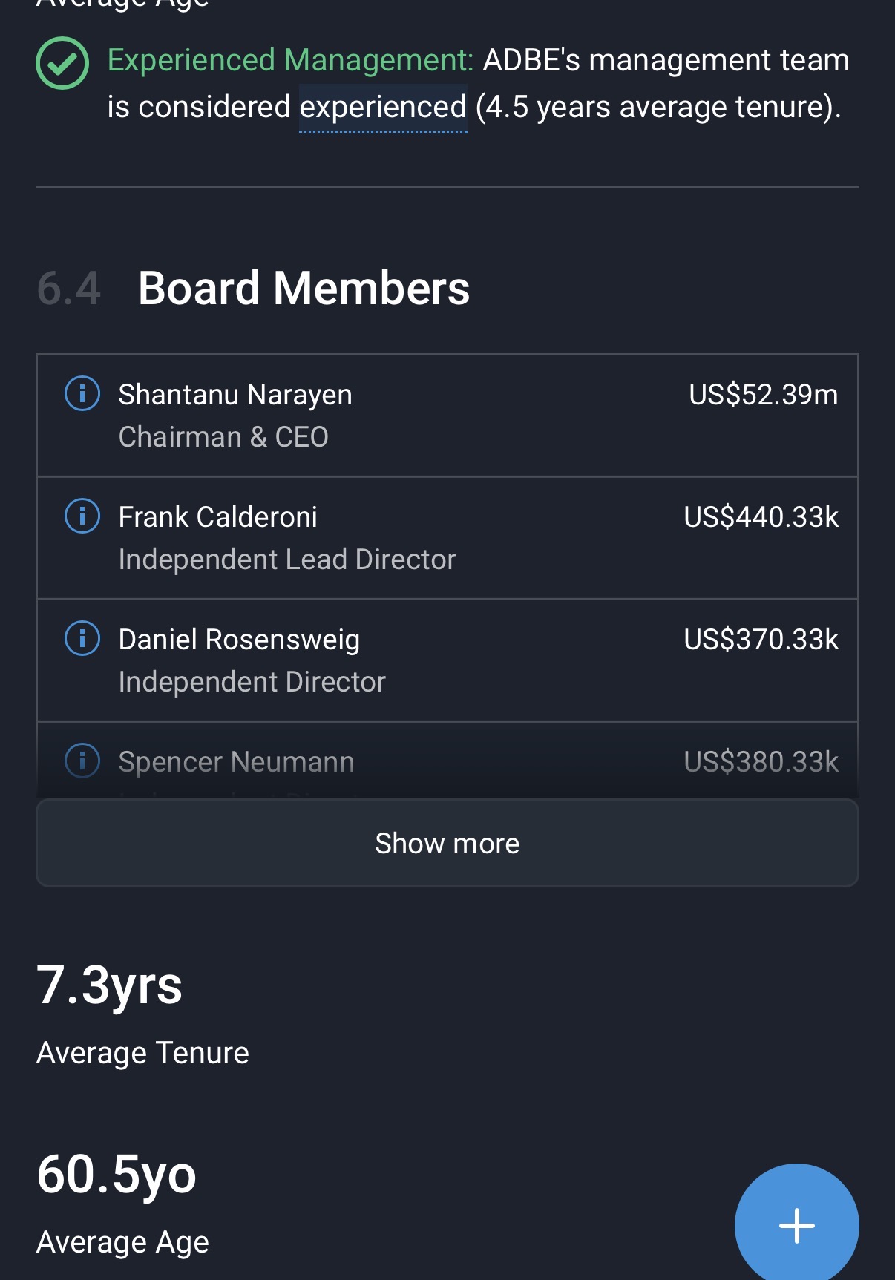Expand board list with Show more
The width and height of the screenshot is (895, 1280).
tap(447, 843)
